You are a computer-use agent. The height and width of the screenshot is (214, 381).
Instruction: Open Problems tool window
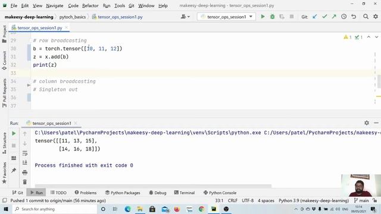[86, 193]
